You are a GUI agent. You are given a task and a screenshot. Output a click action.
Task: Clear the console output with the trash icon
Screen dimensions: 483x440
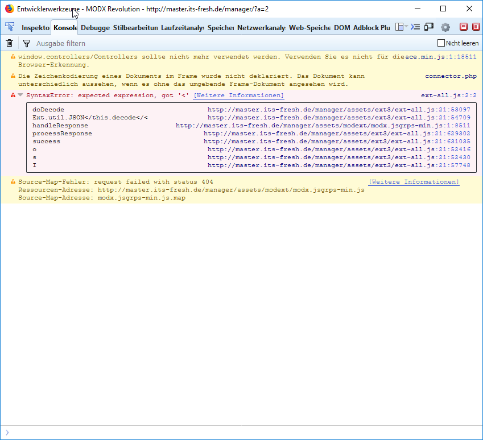pos(9,43)
